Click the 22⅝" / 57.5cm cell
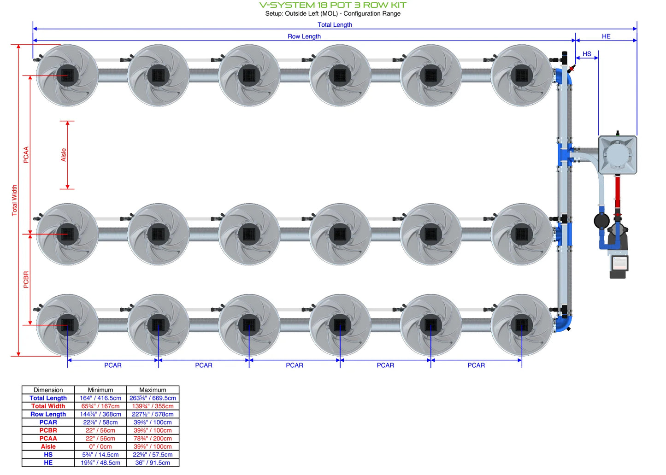Image resolution: width=666 pixels, height=475 pixels. (x=153, y=455)
